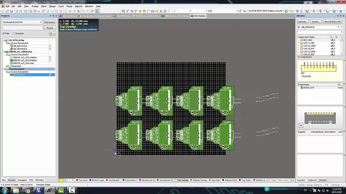Click the Place BUS10_15*6 button

(x=332, y=22)
